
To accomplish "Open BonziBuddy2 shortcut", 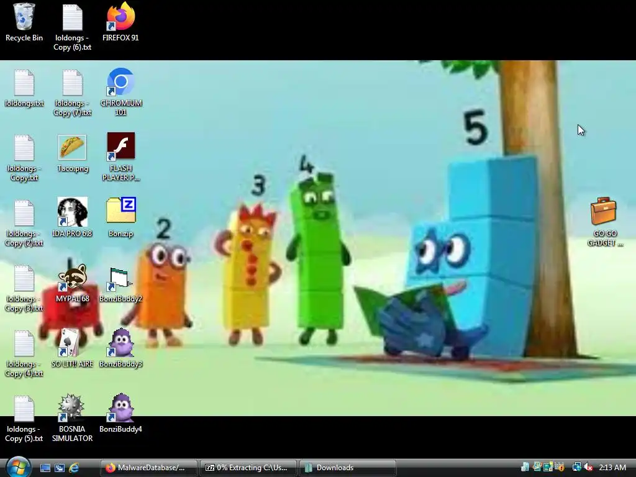I will click(x=120, y=285).
